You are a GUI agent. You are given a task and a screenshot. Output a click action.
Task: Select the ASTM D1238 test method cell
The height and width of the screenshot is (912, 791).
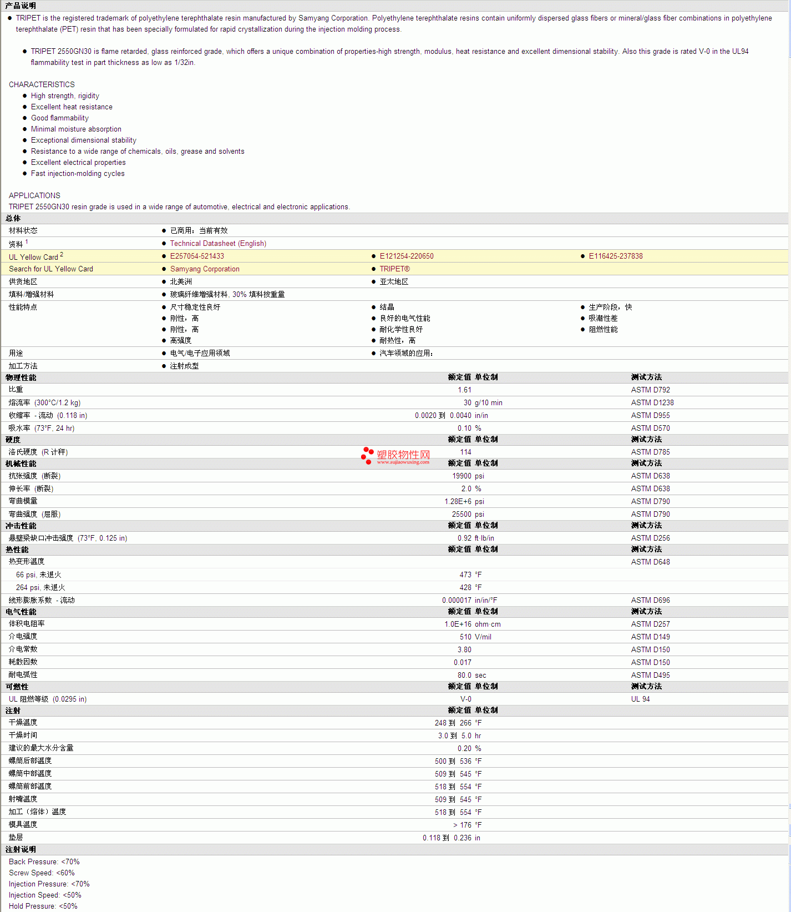[652, 403]
